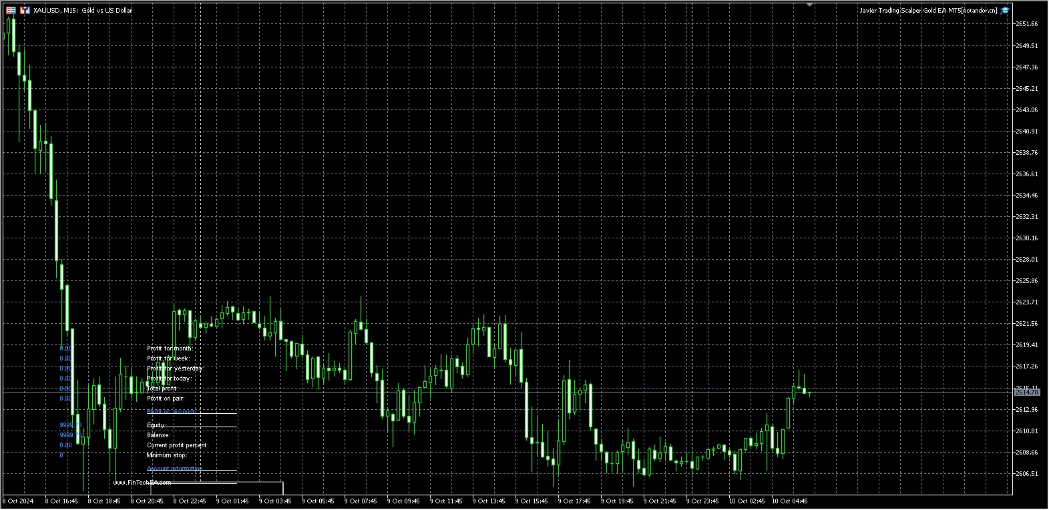Image resolution: width=1049 pixels, height=510 pixels.
Task: Click the 2619.41 price axis label
Action: point(1026,345)
